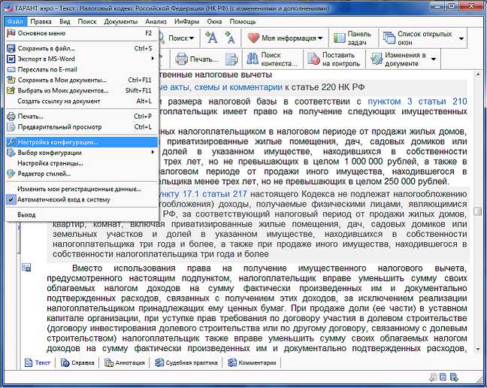The width and height of the screenshot is (487, 388).
Task: Open the Поиск toolbar dropdown
Action: click(x=181, y=38)
